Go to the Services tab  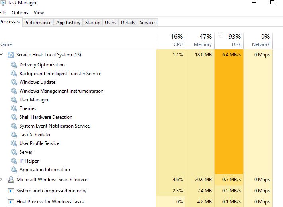(x=148, y=23)
